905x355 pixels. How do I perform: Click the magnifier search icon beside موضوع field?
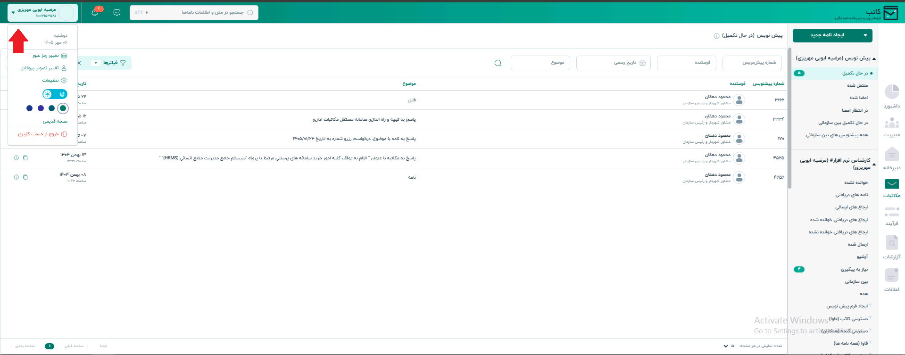pos(498,63)
